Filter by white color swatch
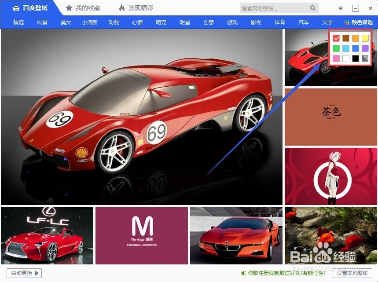378x282 pixels. tap(346, 59)
